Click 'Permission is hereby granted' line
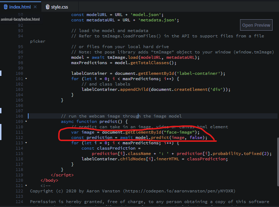Viewport: 279px width, 207px height. click(x=149, y=202)
